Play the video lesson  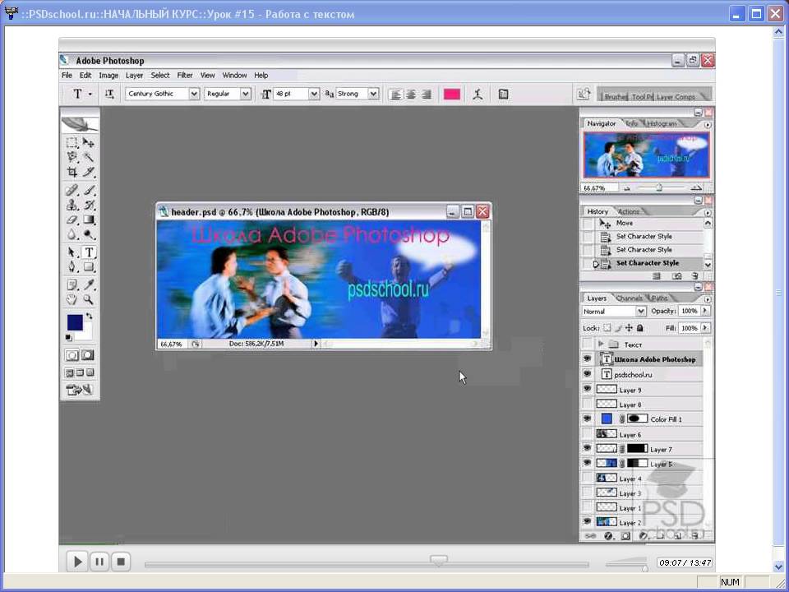click(x=77, y=562)
